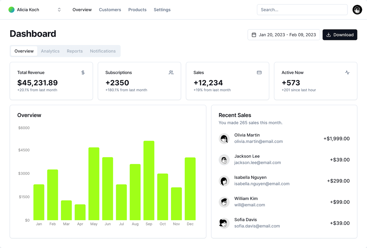This screenshot has height=248, width=367.
Task: Click the activity icon on Active Now card
Action: (x=347, y=72)
